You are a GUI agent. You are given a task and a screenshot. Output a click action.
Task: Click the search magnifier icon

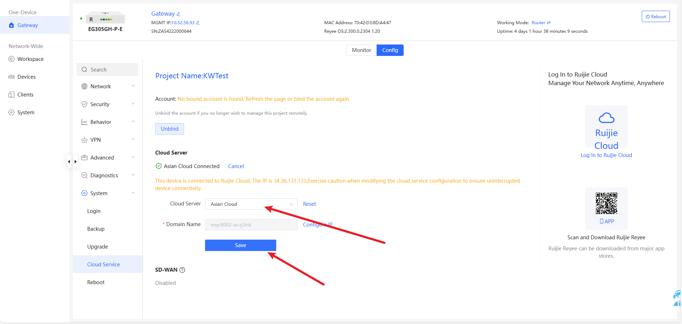point(84,69)
